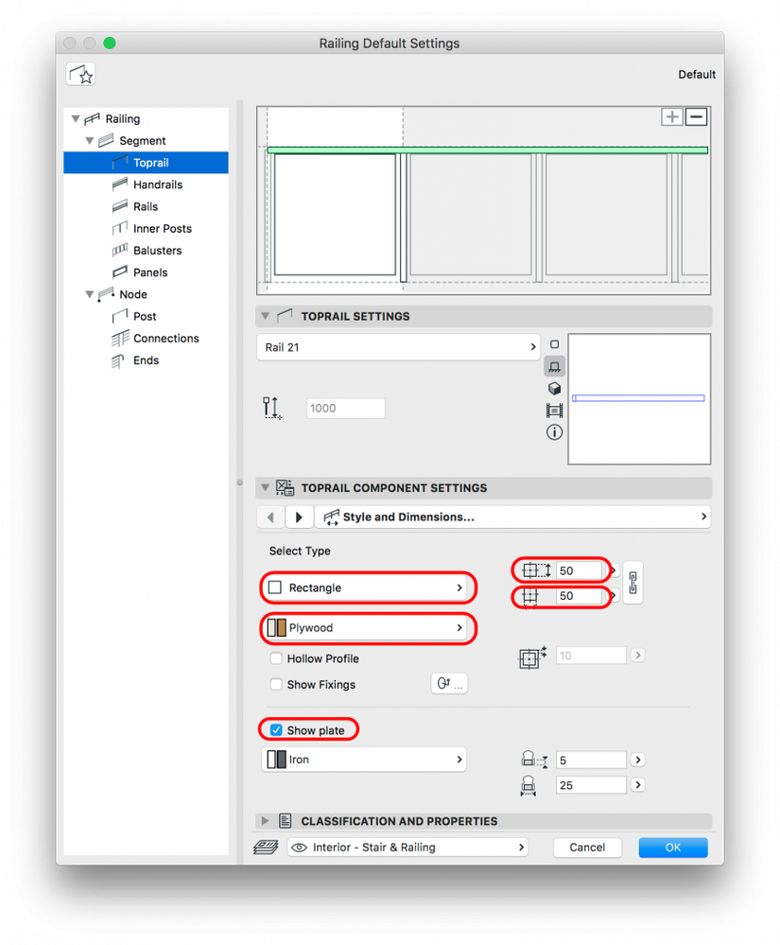Select the side view preview icon

554,366
